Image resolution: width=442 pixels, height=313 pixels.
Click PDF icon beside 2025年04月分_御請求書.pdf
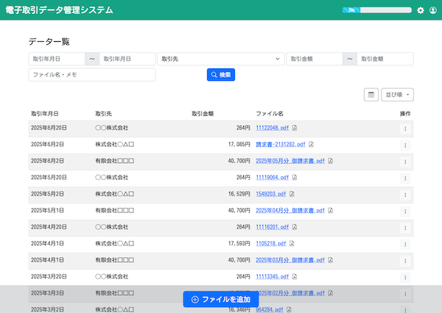coord(330,211)
